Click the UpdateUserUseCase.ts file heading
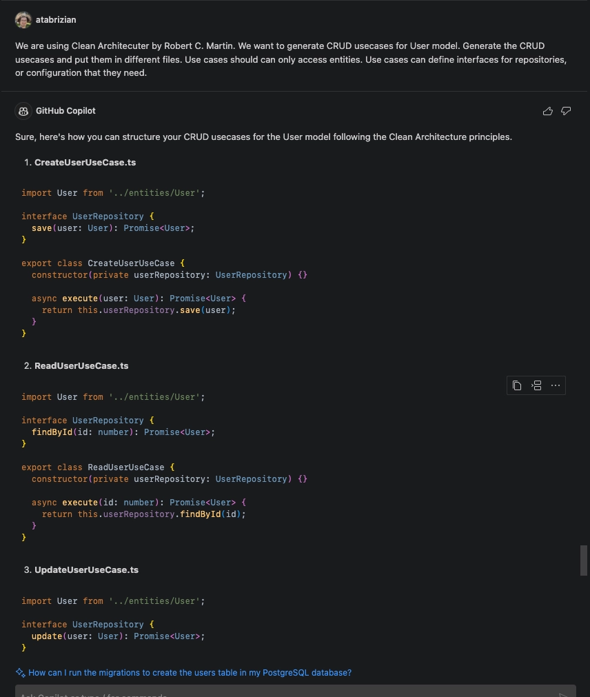The width and height of the screenshot is (590, 697). coord(86,570)
